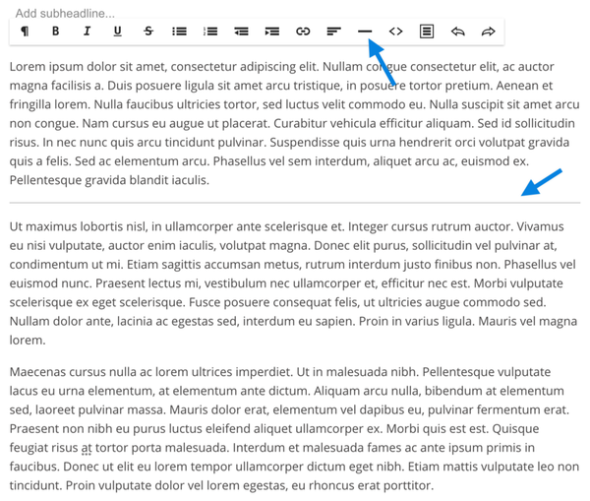The width and height of the screenshot is (590, 501).
Task: Open the text alignment options
Action: pos(334,31)
